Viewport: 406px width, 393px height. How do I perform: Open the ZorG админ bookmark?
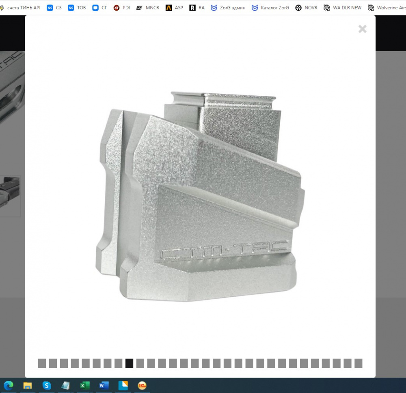pos(228,8)
